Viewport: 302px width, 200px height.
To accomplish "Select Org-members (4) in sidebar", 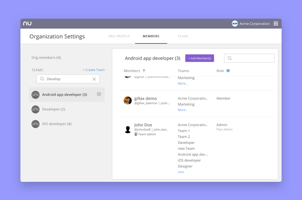I will [46, 58].
